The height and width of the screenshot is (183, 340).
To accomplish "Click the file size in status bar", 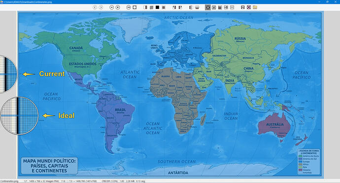I will tap(130, 181).
